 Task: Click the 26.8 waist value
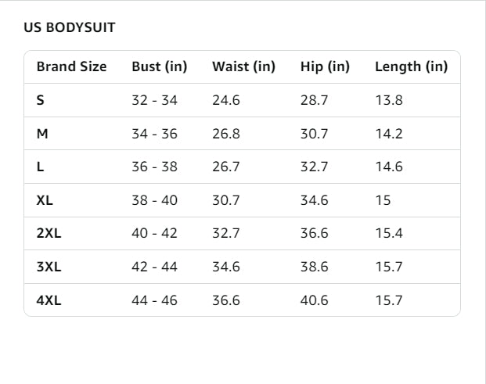click(x=225, y=134)
